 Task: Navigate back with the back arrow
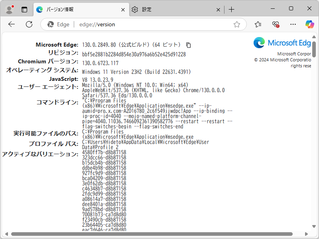point(11,24)
